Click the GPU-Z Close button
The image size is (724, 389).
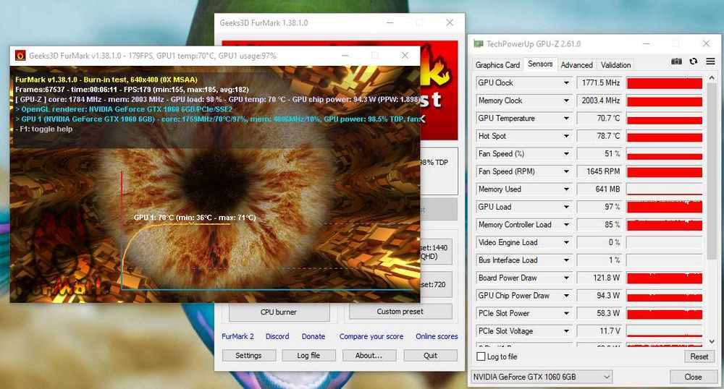coord(693,377)
